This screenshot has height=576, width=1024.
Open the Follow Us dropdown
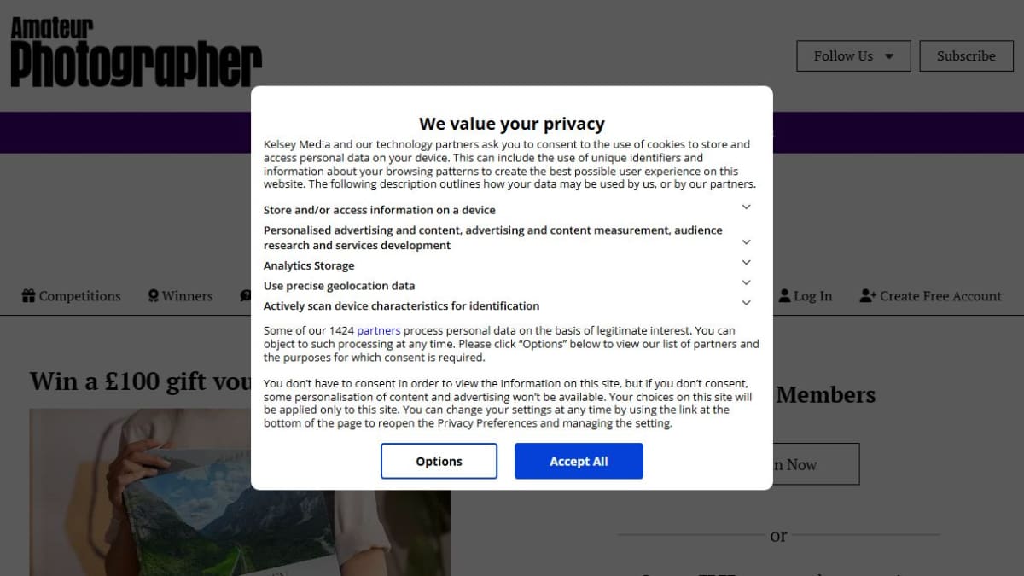pyautogui.click(x=853, y=56)
